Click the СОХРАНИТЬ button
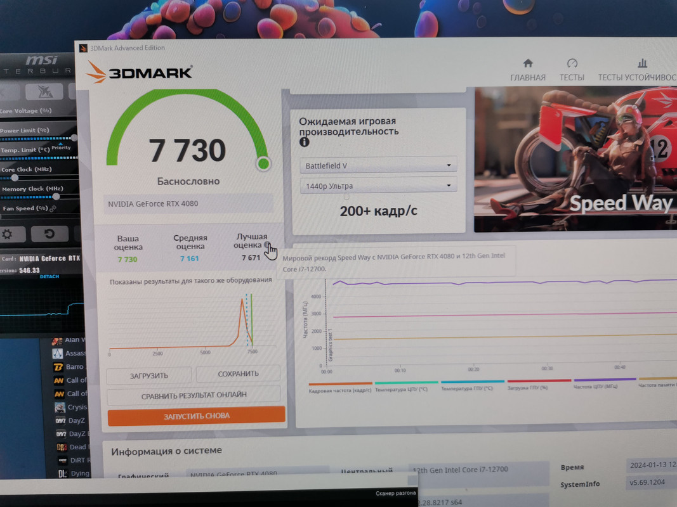Image resolution: width=677 pixels, height=507 pixels. (x=239, y=374)
